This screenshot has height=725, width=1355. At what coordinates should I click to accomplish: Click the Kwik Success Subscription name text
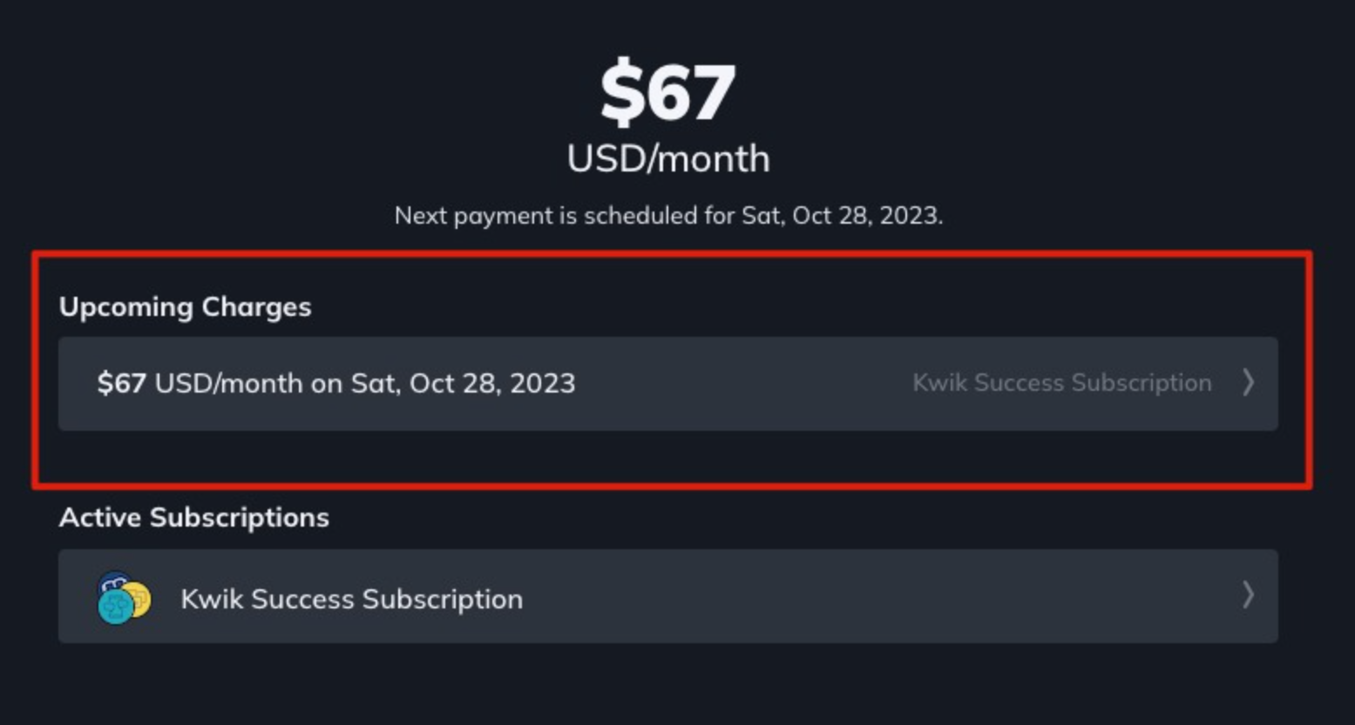351,599
